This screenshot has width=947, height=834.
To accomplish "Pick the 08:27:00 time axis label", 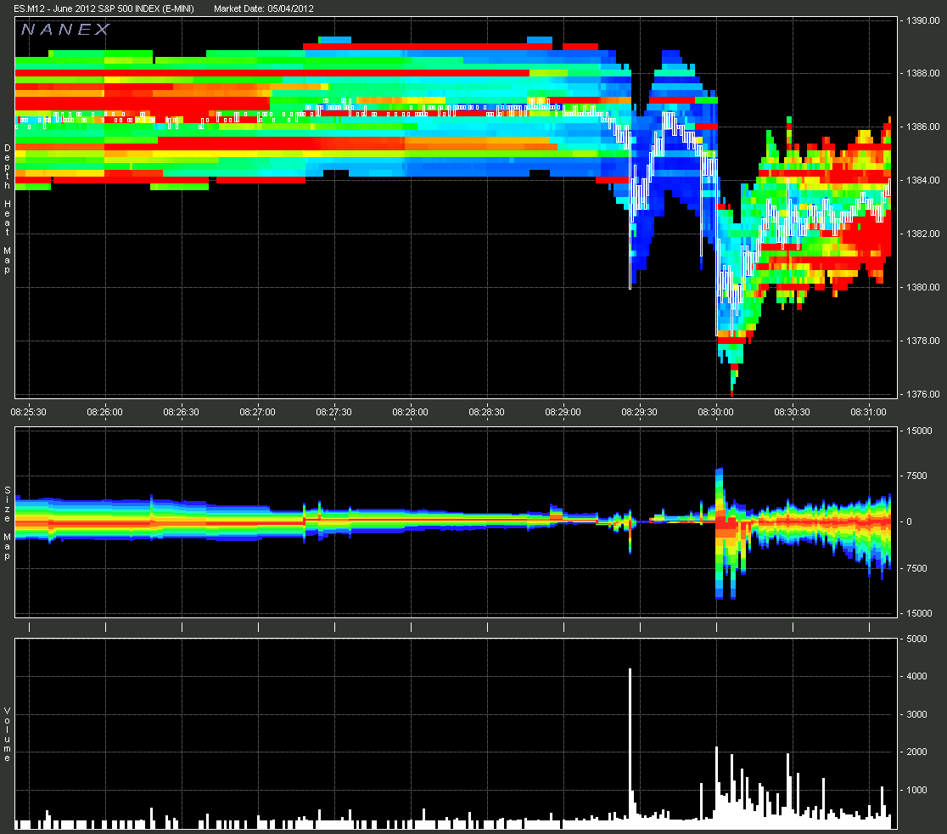I will click(257, 412).
